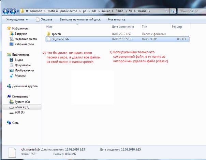Open the Видео library
Screen dimensions: 206x160
[x=19, y=60]
